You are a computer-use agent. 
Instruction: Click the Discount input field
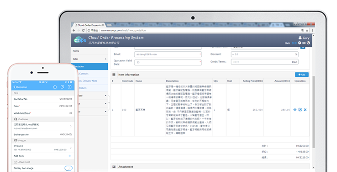click(x=264, y=54)
